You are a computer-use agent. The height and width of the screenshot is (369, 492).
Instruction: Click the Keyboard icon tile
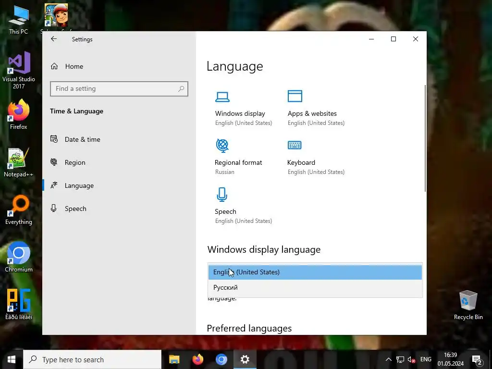click(295, 145)
